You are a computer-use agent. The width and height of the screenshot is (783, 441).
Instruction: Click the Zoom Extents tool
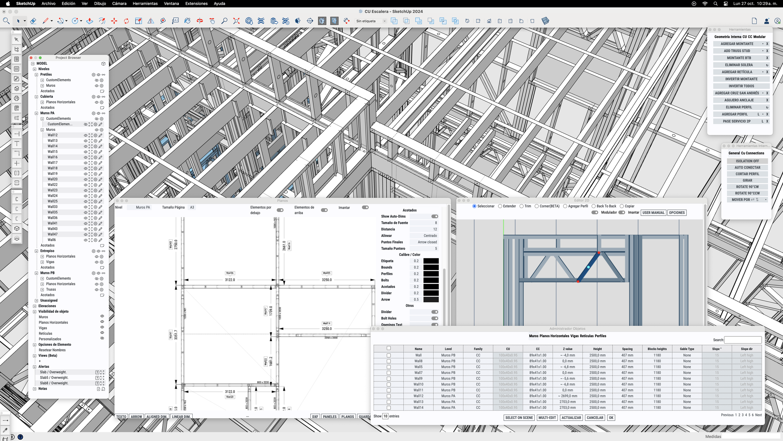click(x=236, y=21)
